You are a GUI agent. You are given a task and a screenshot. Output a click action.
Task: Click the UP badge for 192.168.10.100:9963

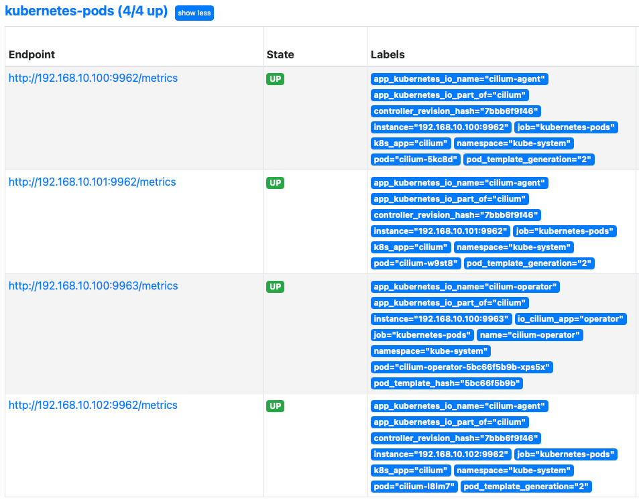[275, 287]
